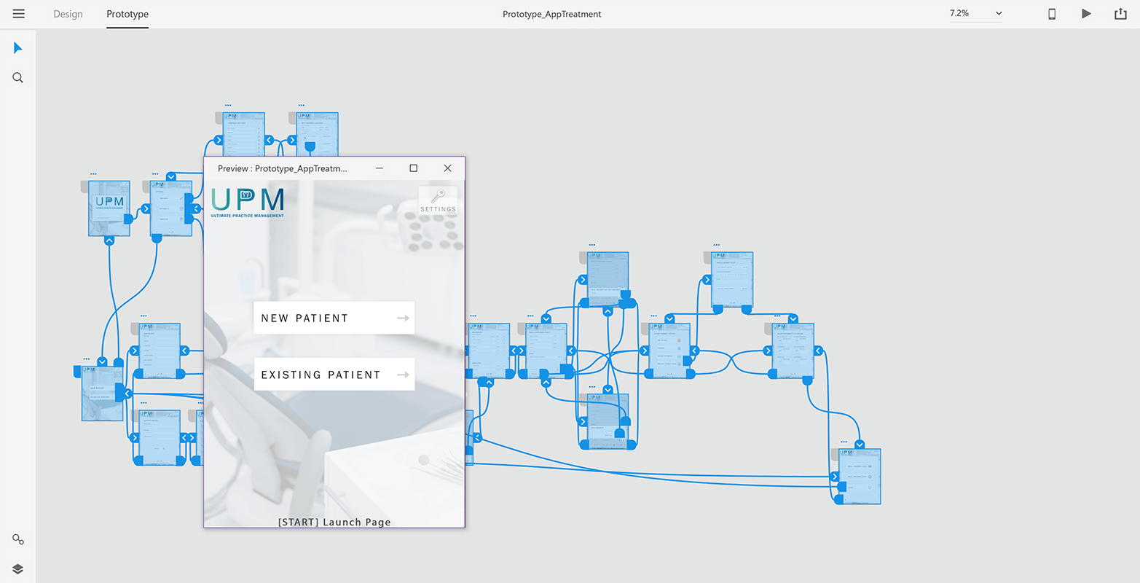Select the UPM splash artboard thumbnail
Viewport: 1140px width, 583px height.
(109, 208)
